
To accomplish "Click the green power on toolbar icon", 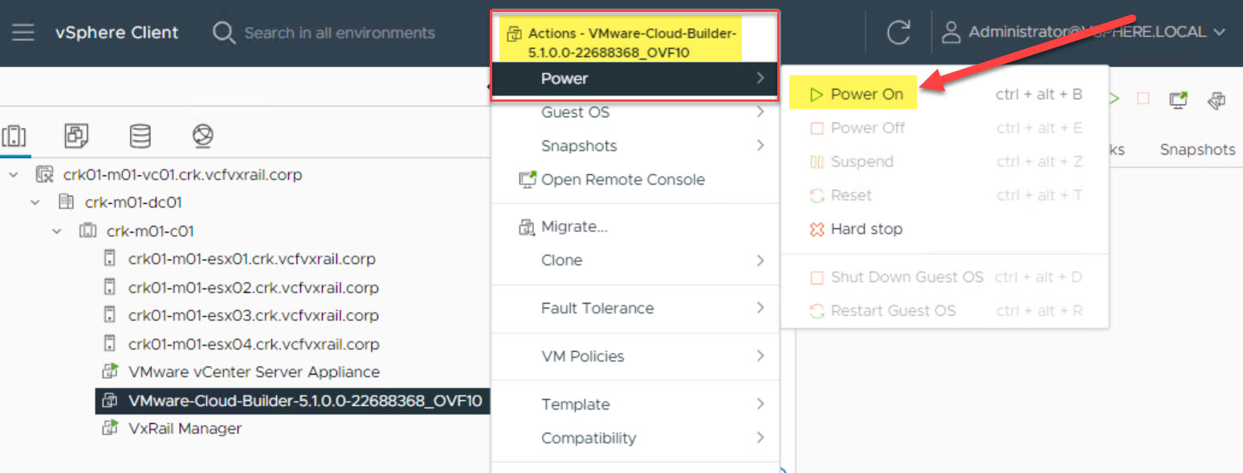I will pyautogui.click(x=1114, y=99).
